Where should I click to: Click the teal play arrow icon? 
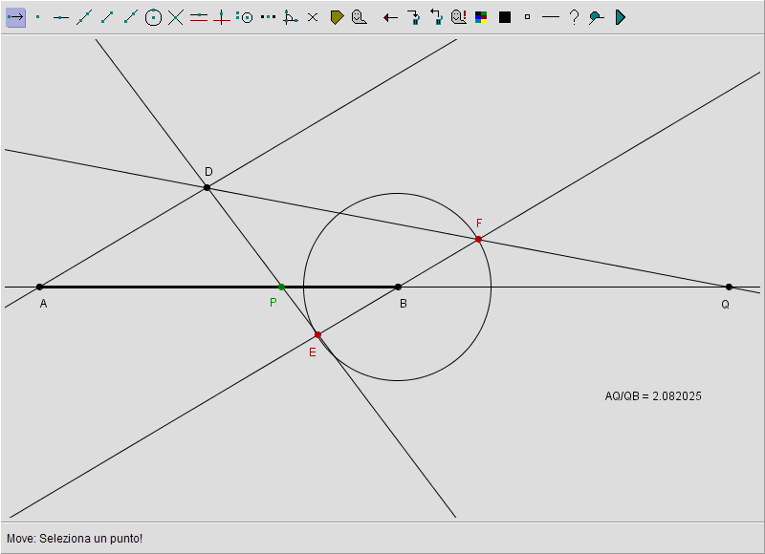[x=620, y=17]
